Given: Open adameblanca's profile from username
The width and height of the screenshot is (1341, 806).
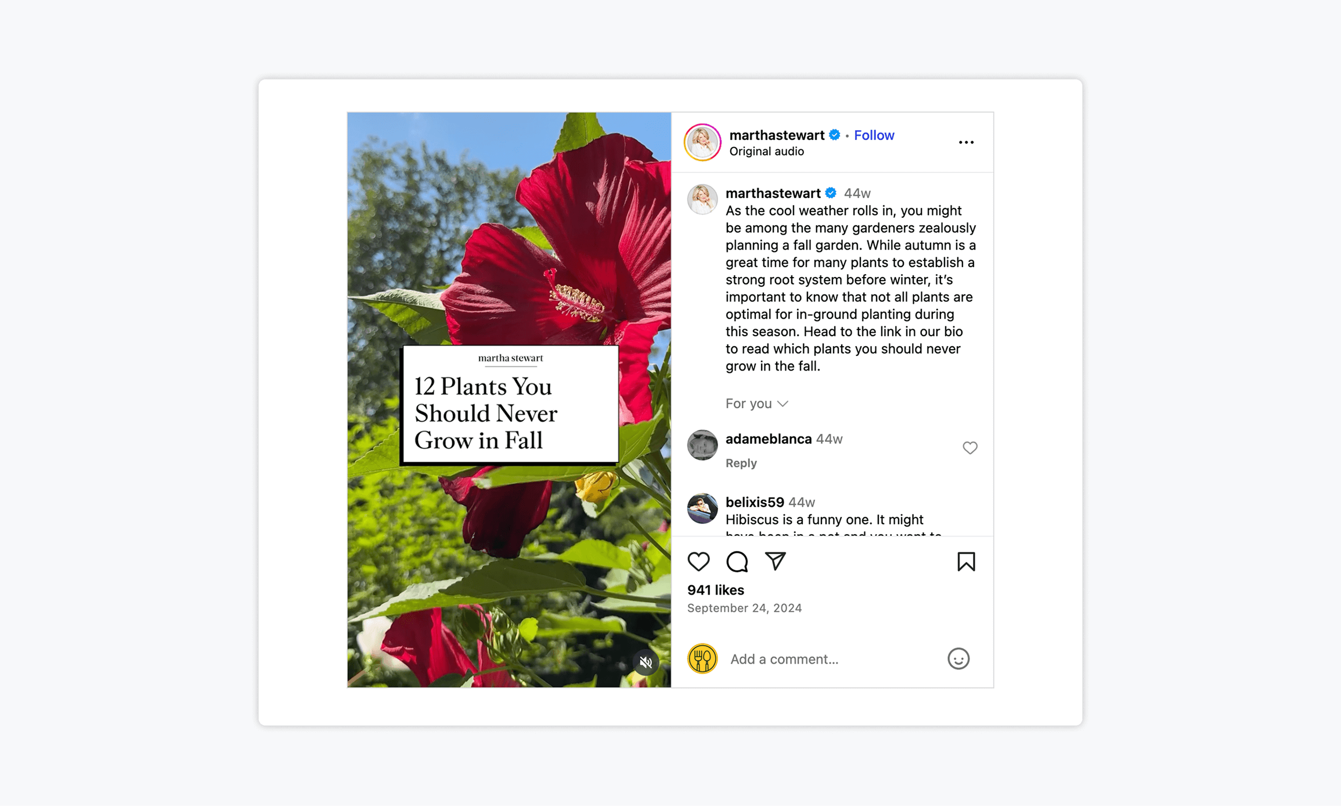Looking at the screenshot, I should pyautogui.click(x=768, y=439).
